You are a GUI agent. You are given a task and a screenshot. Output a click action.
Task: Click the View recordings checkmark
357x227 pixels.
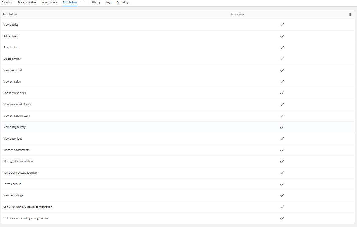pyautogui.click(x=282, y=195)
